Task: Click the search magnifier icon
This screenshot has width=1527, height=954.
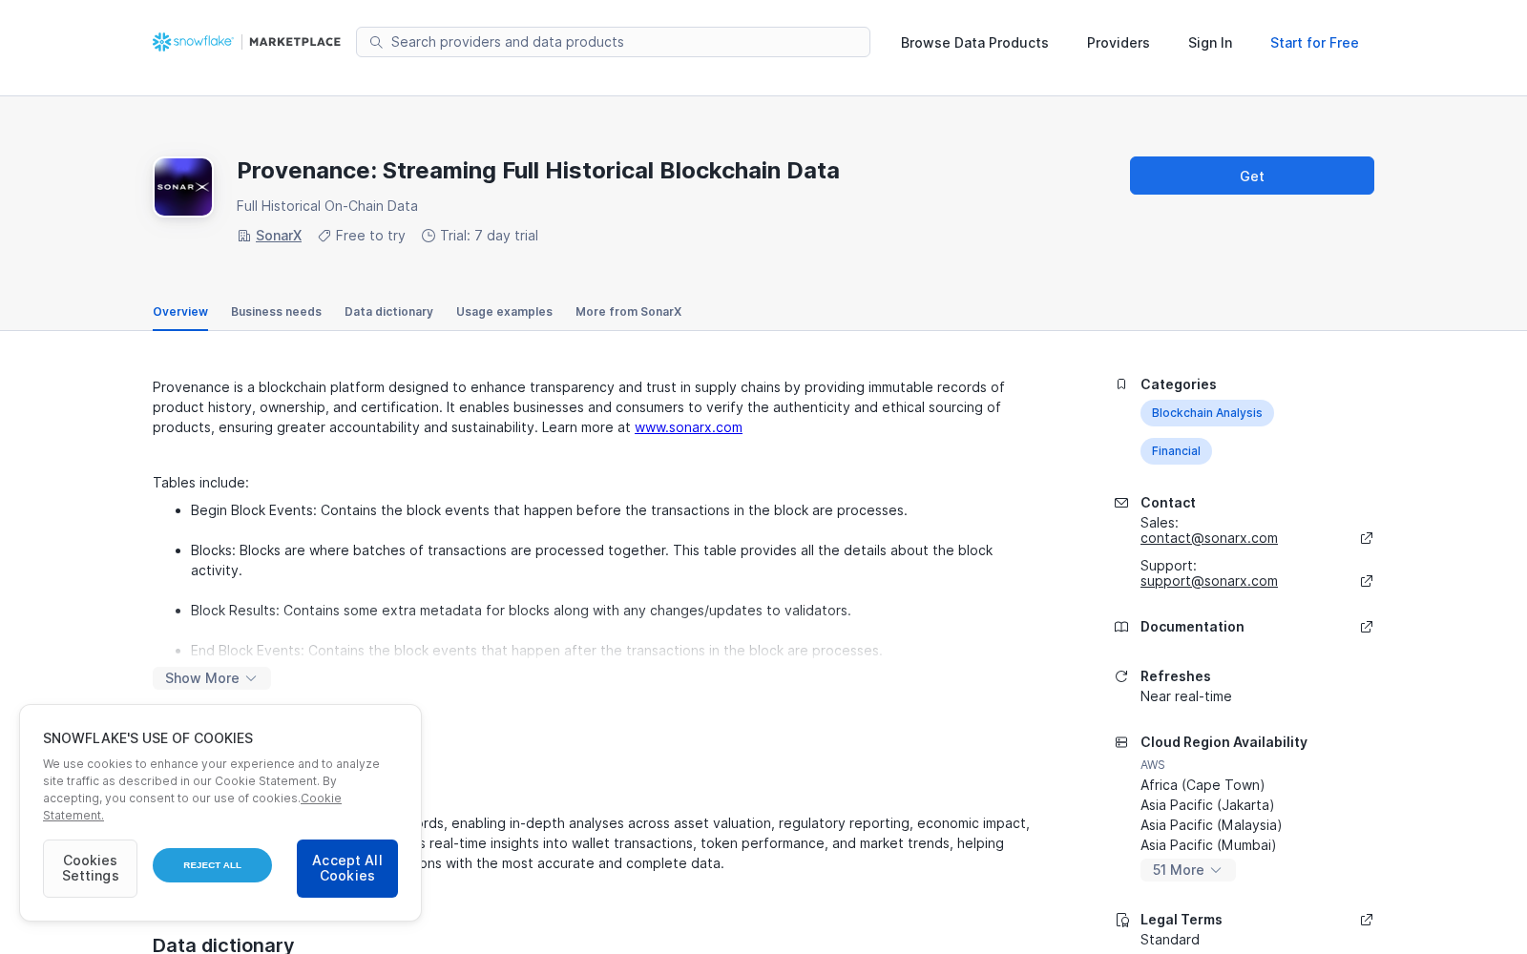Action: [x=376, y=42]
